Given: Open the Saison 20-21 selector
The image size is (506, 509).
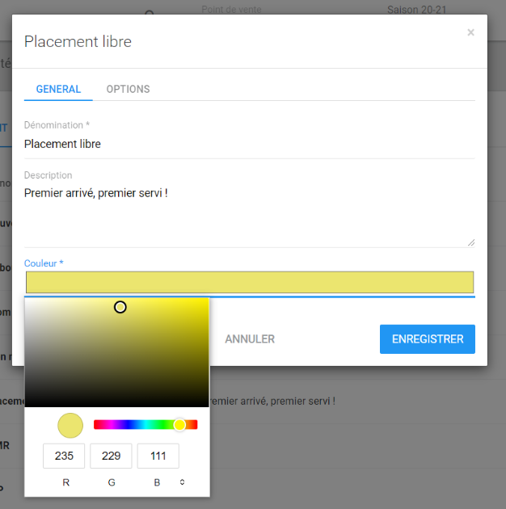Looking at the screenshot, I should 418,10.
